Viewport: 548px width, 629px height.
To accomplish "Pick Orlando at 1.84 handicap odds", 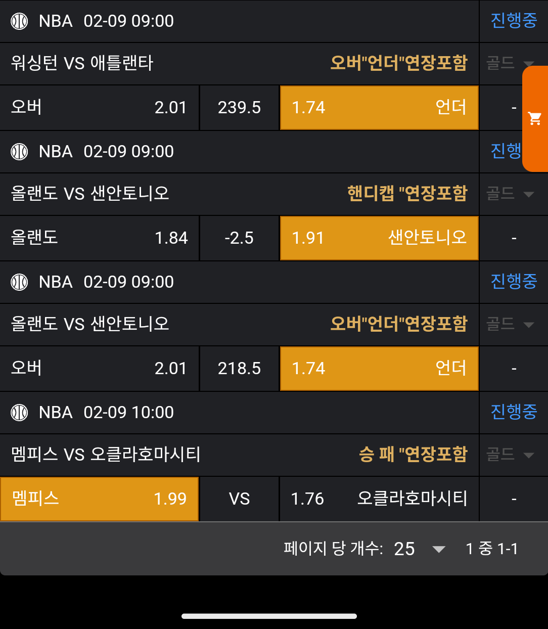I will click(99, 238).
